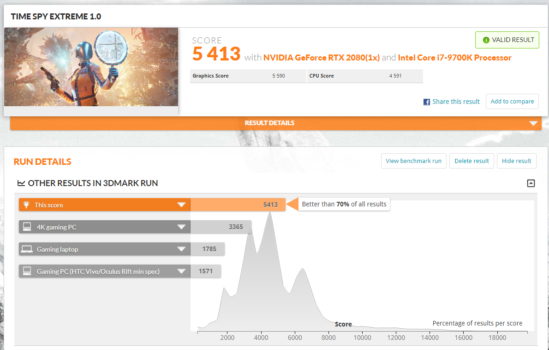The height and width of the screenshot is (350, 549).
Task: Click the large 5 413 score number
Action: (216, 54)
